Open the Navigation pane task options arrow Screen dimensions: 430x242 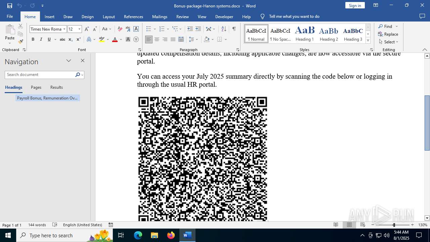pos(69,61)
